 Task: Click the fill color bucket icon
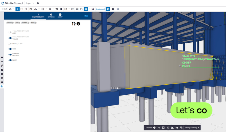(172, 128)
